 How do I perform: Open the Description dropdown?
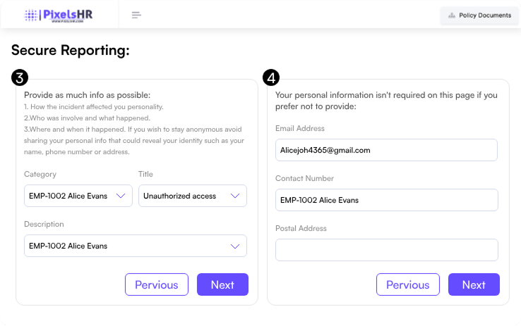[x=135, y=246]
